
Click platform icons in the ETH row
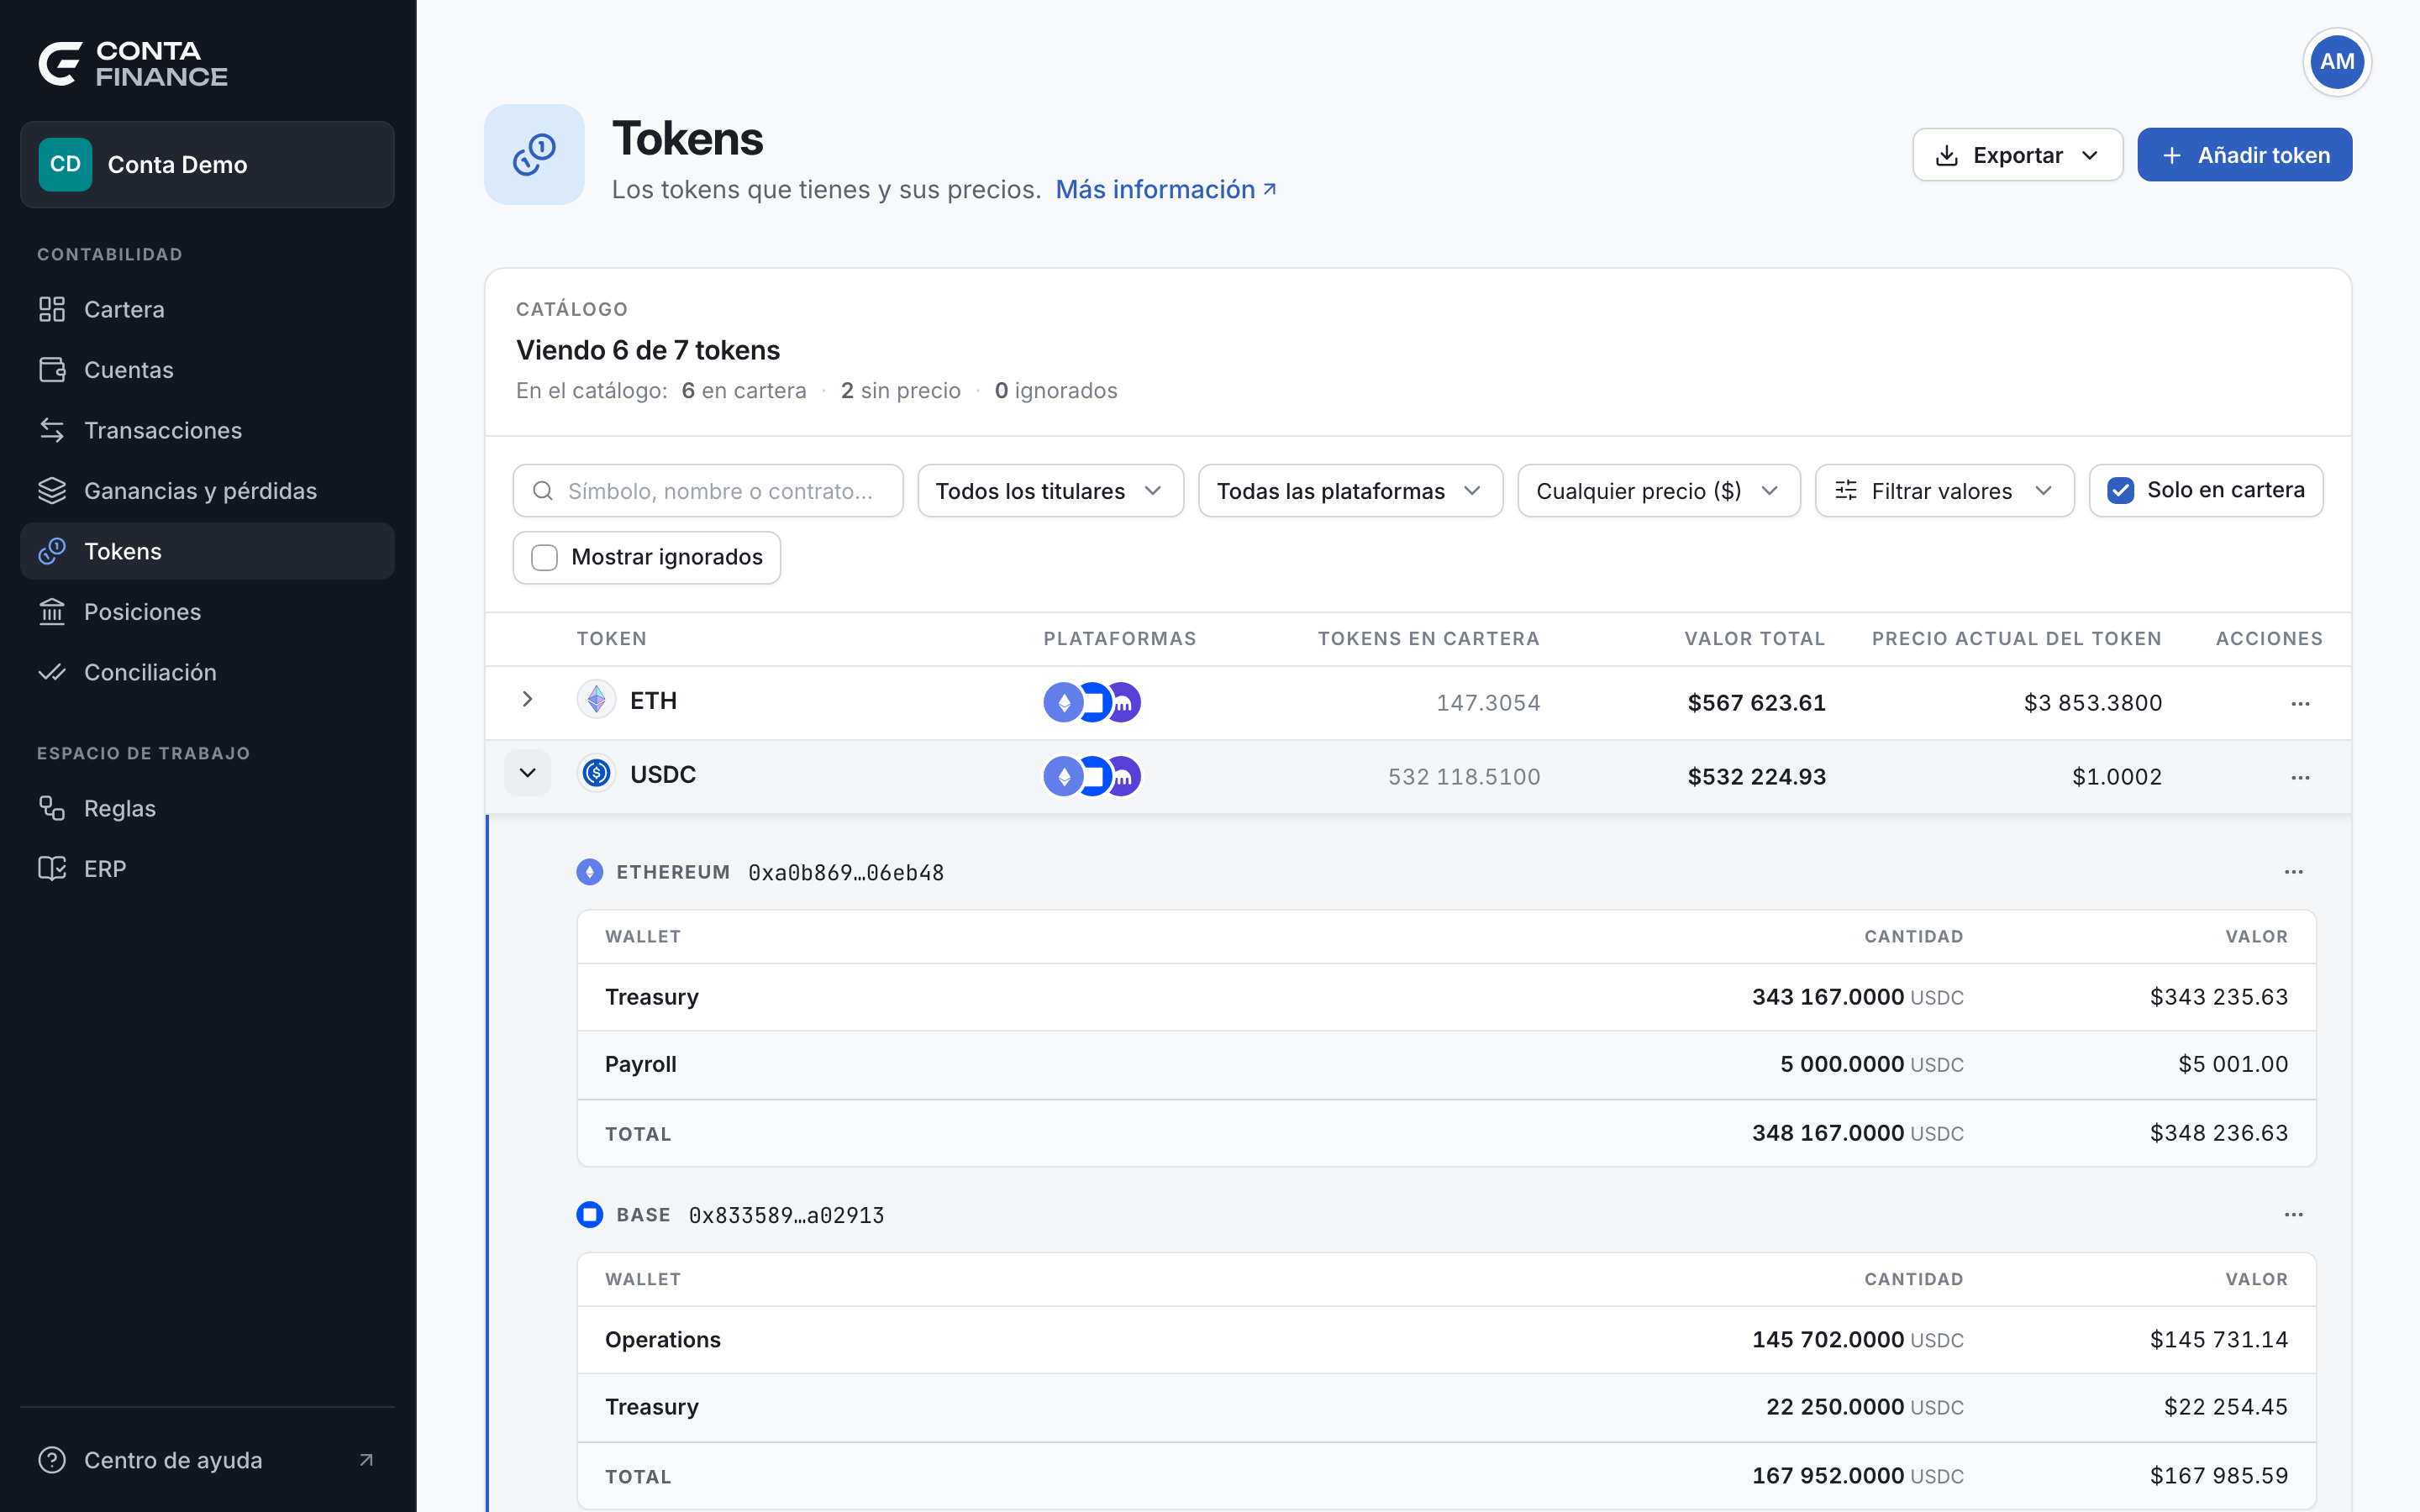pos(1092,703)
